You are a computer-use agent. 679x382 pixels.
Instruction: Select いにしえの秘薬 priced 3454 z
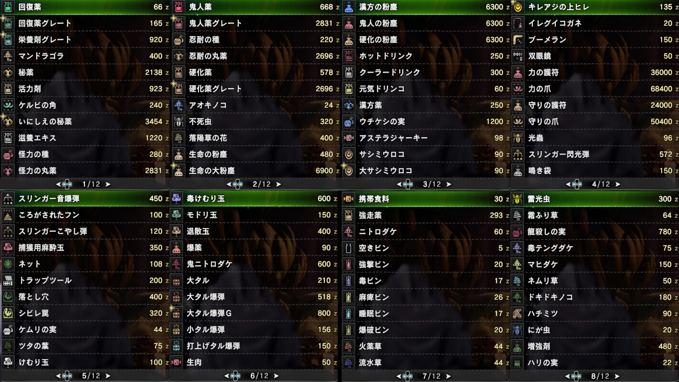(85, 122)
